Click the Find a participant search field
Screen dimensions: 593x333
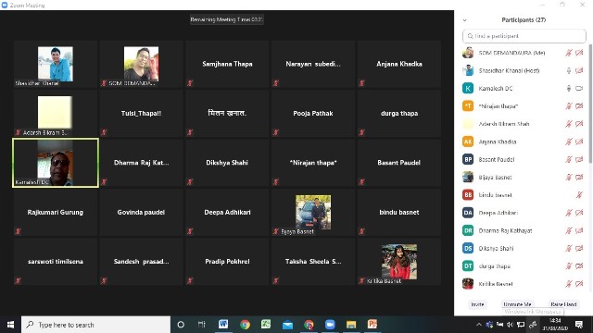tap(524, 36)
